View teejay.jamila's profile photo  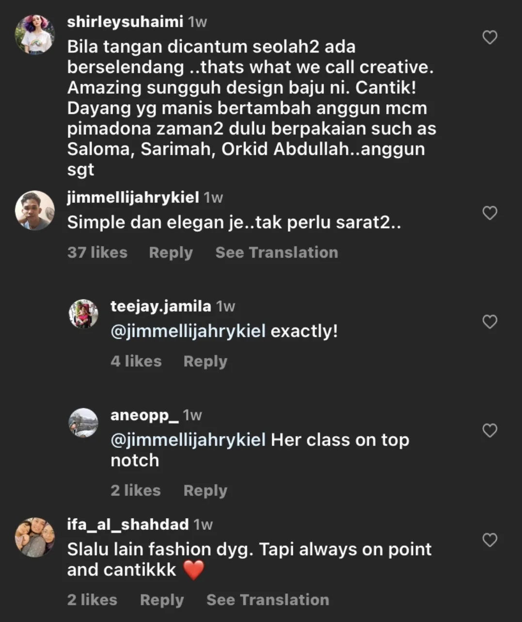coord(83,313)
